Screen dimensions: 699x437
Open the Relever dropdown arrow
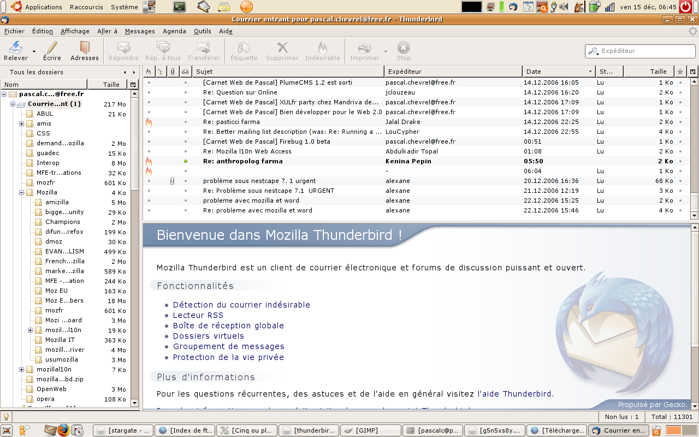click(x=34, y=51)
